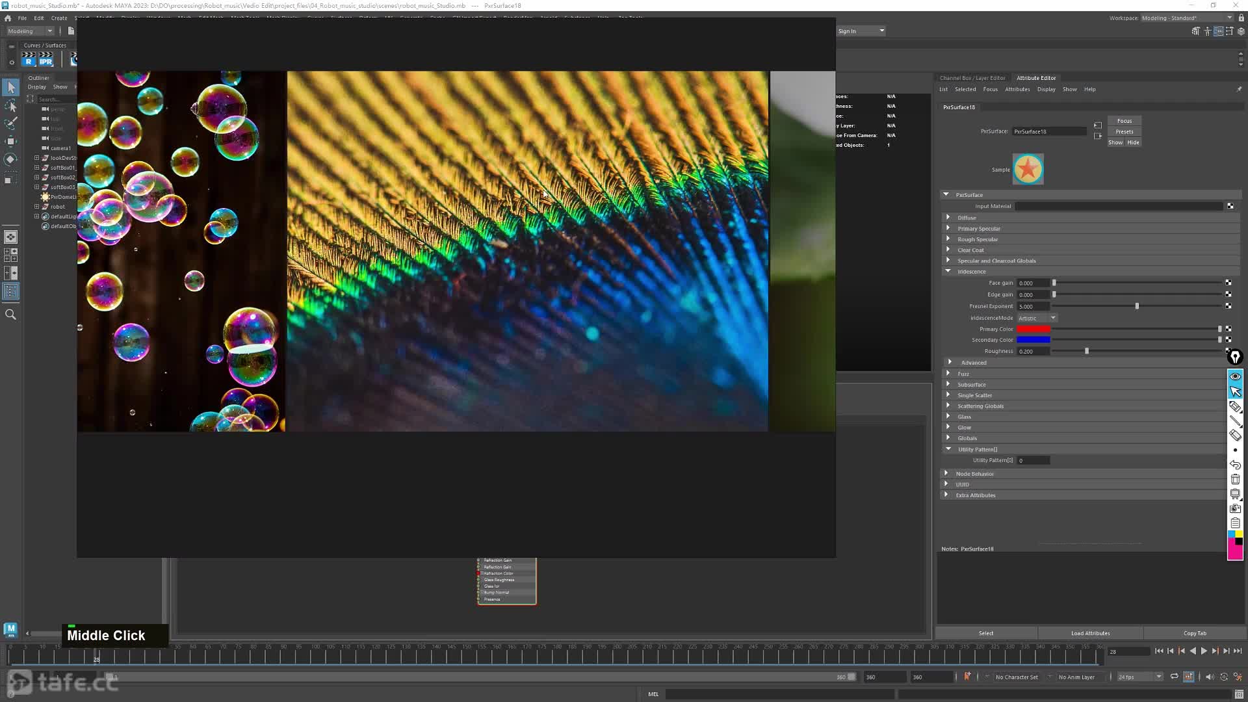Select the arrow Select tool
The width and height of the screenshot is (1248, 702).
[x=11, y=87]
